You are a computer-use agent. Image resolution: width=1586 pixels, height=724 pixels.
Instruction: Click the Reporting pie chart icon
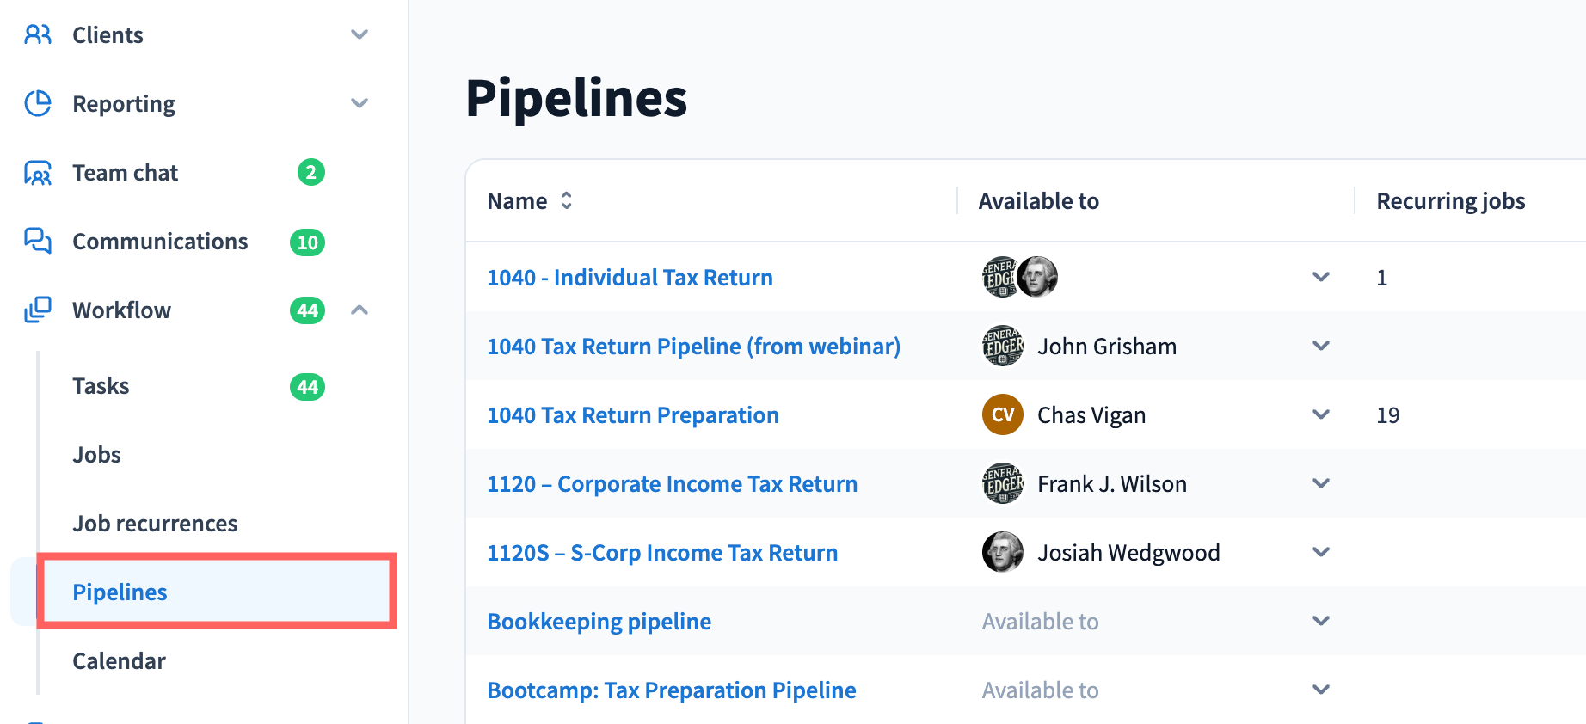click(x=38, y=103)
